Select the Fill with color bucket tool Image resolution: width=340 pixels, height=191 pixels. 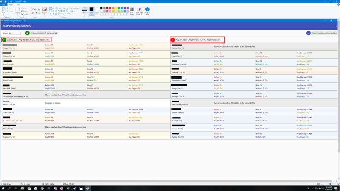click(x=36, y=9)
